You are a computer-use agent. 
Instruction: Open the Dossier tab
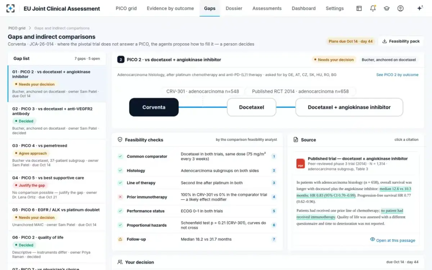[234, 8]
